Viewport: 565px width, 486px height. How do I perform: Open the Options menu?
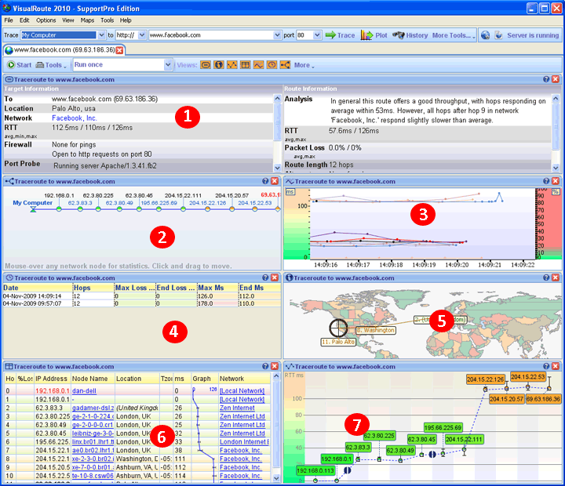[x=46, y=20]
